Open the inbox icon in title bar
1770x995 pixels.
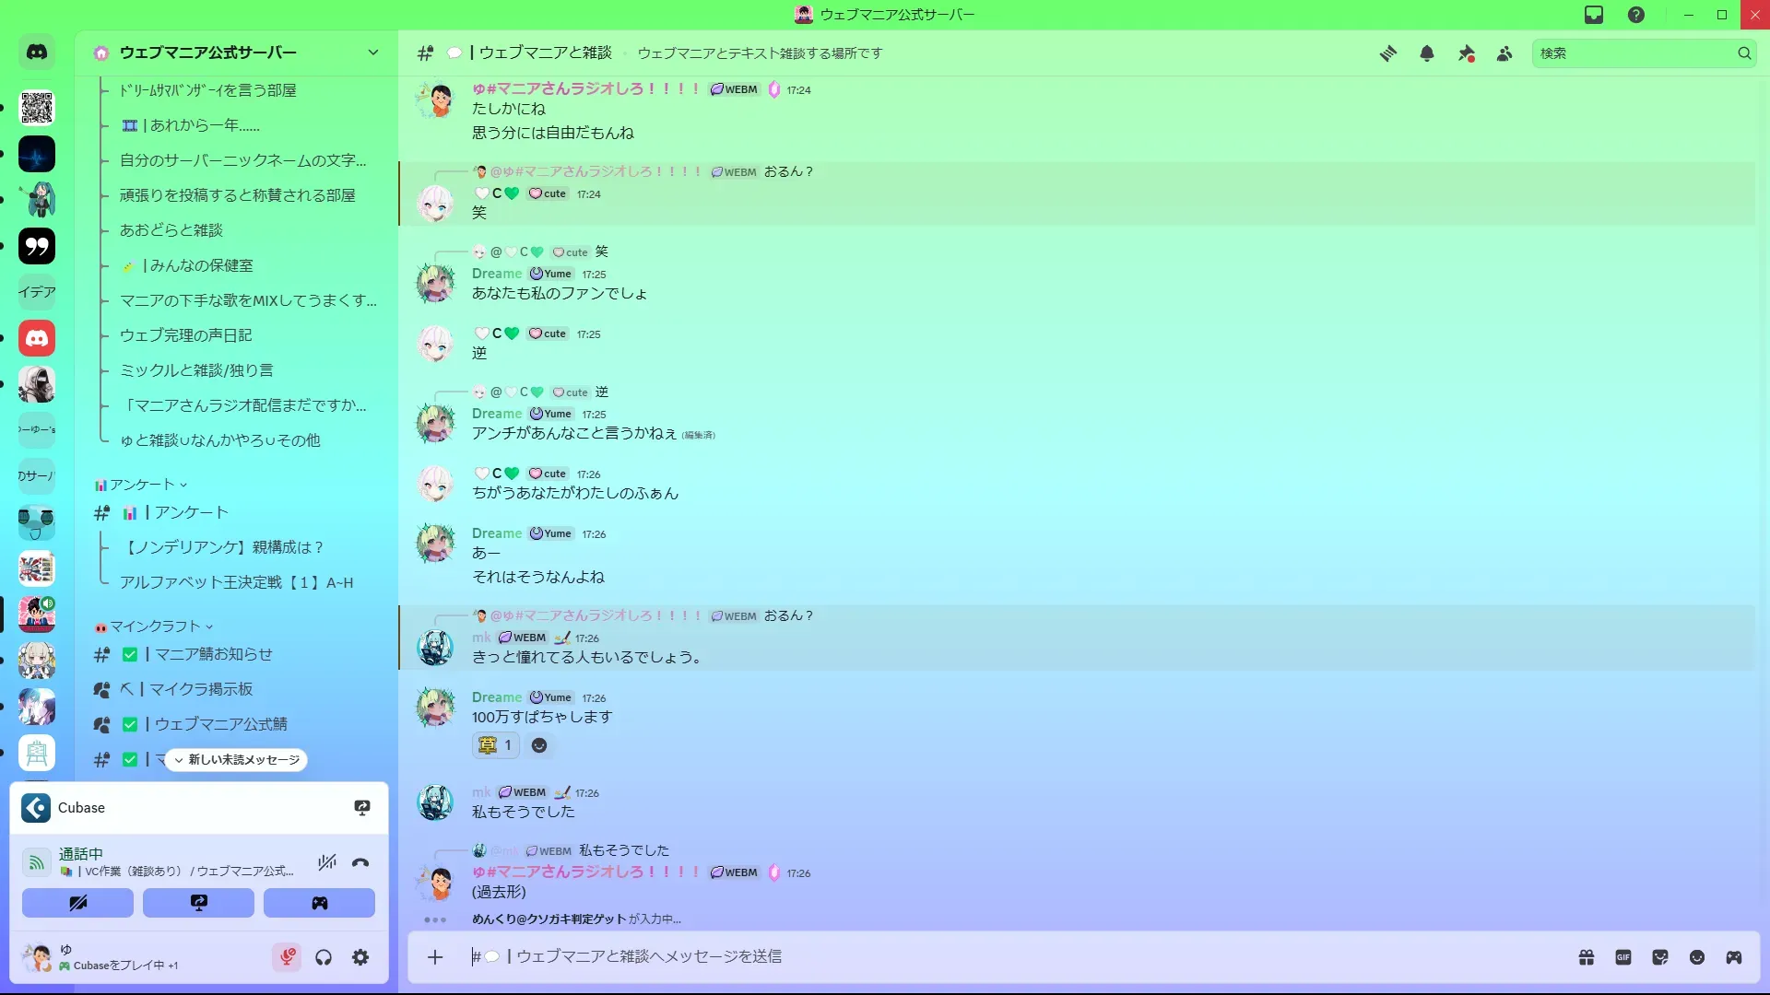[1594, 15]
